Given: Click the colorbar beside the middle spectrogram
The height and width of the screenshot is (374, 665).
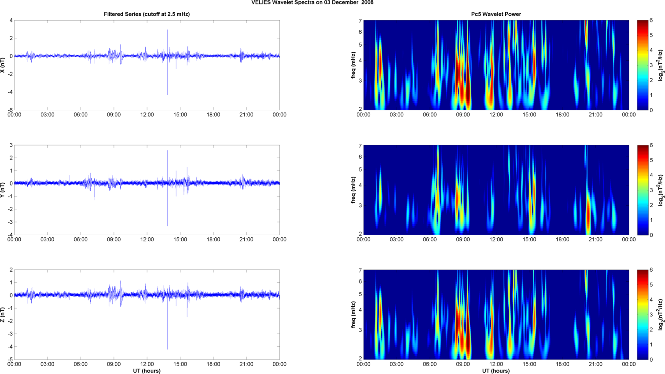Looking at the screenshot, I should tap(643, 190).
